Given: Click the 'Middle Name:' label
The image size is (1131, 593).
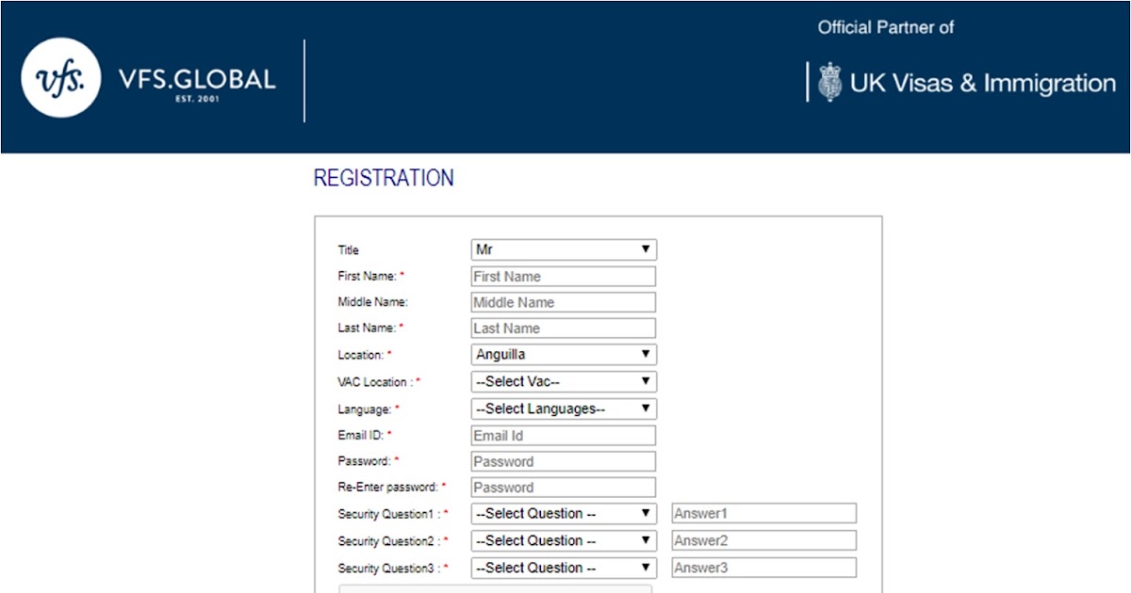Looking at the screenshot, I should tap(373, 302).
